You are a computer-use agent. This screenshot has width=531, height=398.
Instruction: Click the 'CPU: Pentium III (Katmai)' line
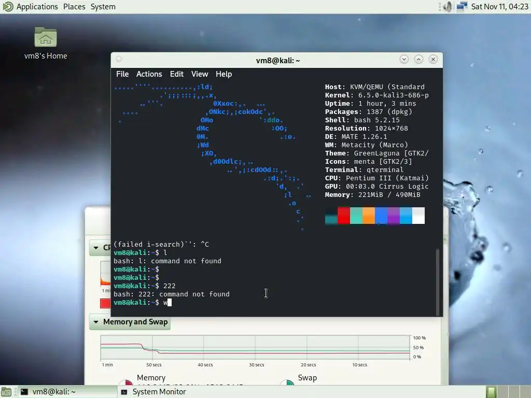(x=377, y=178)
